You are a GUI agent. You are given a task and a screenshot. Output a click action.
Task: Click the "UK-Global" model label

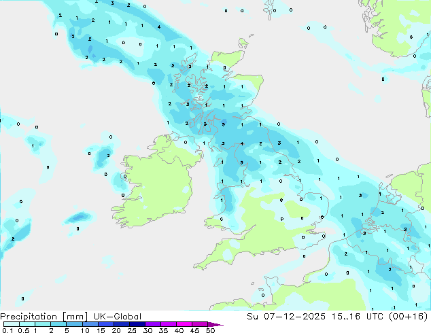(x=118, y=317)
